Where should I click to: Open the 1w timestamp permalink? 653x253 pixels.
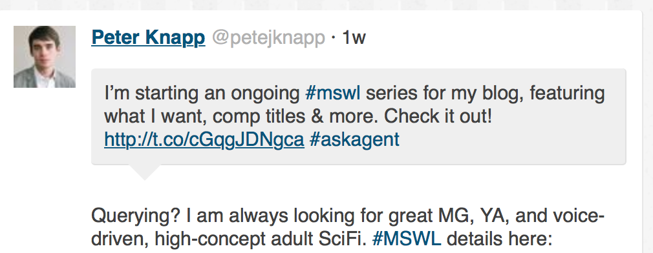354,38
